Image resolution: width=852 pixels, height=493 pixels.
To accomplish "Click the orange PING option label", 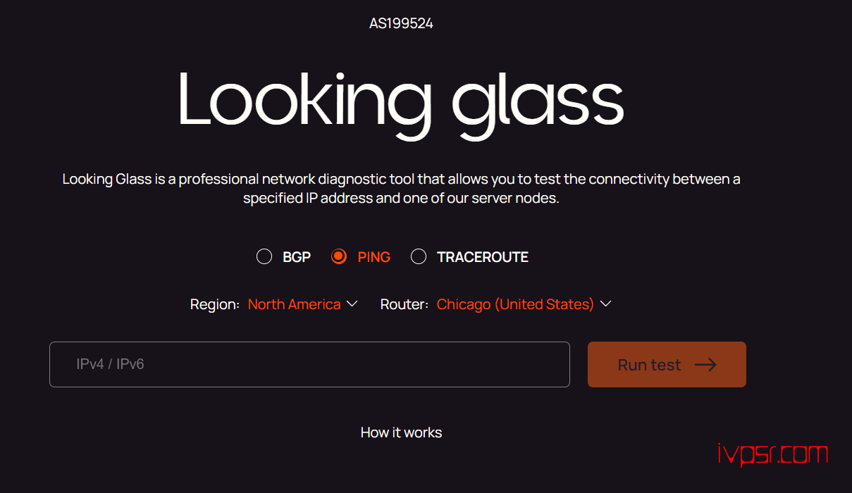I will pyautogui.click(x=374, y=257).
